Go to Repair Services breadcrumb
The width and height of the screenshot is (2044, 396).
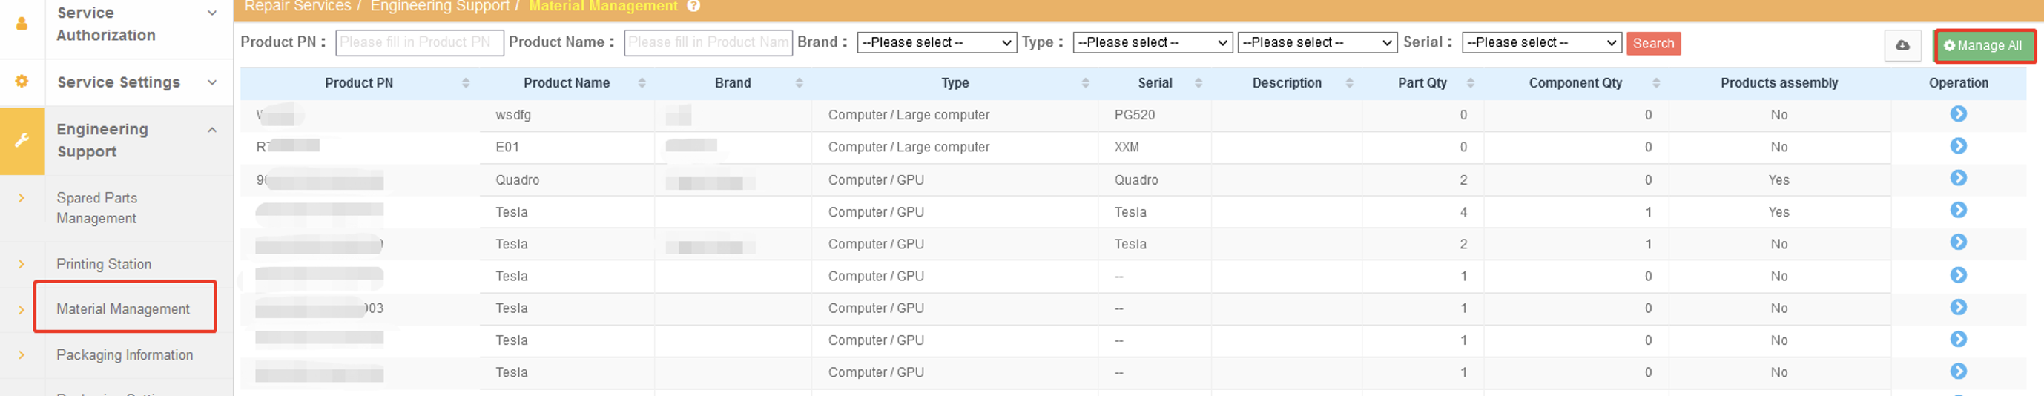297,5
